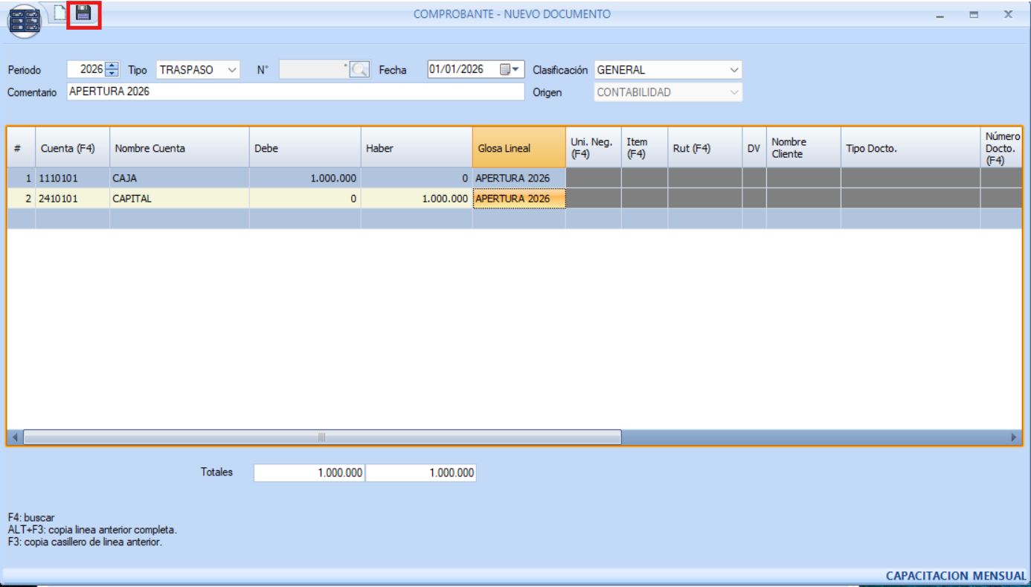Click the Haber cell of CAPITAL row
The height and width of the screenshot is (587, 1031).
pyautogui.click(x=417, y=199)
